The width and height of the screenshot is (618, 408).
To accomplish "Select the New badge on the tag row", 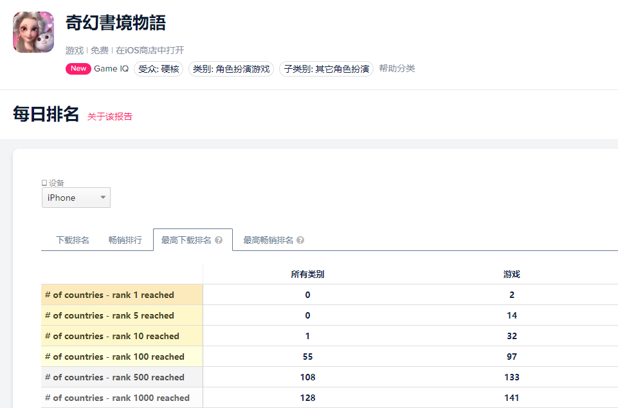I will [78, 68].
